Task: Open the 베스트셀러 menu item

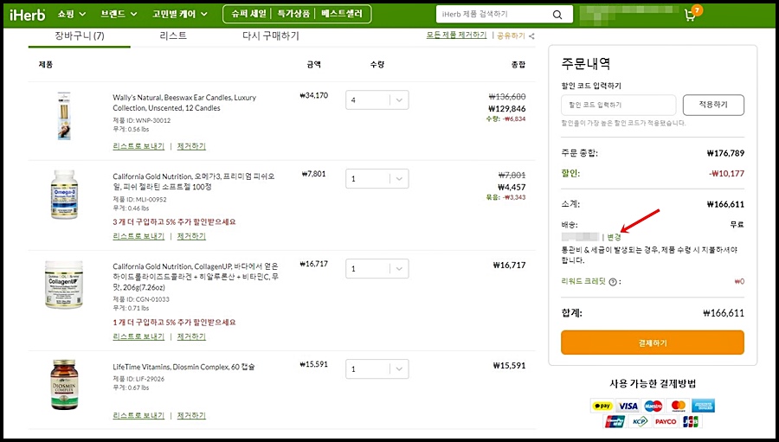Action: (x=342, y=14)
